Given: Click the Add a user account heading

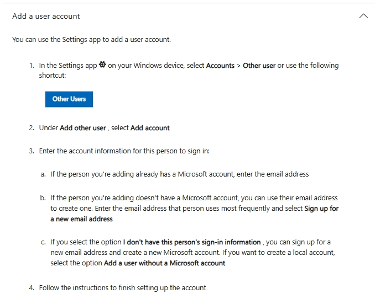Looking at the screenshot, I should tap(46, 16).
